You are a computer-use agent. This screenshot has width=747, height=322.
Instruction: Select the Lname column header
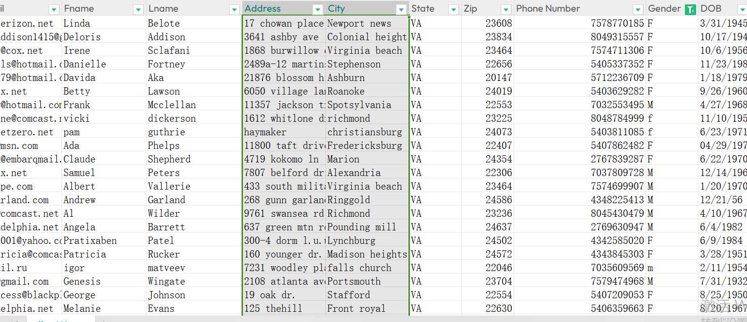(194, 8)
